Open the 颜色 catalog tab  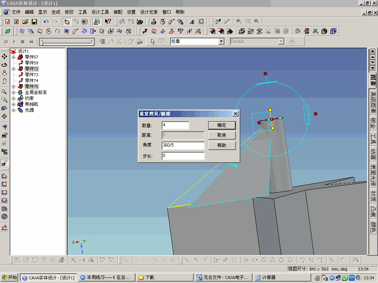[x=373, y=227]
